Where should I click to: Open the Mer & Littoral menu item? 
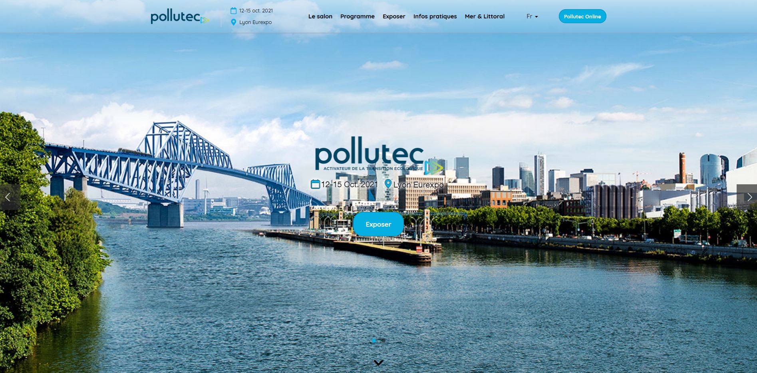coord(484,16)
